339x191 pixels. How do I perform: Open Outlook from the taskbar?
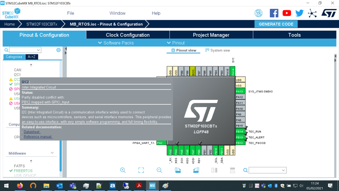[59, 186]
